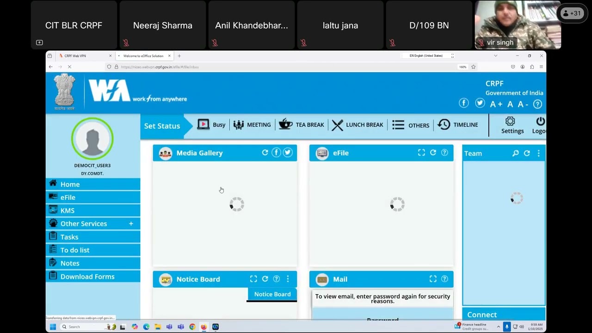The width and height of the screenshot is (592, 333).
Task: Set status to LUNCH BREAK
Action: point(357,125)
